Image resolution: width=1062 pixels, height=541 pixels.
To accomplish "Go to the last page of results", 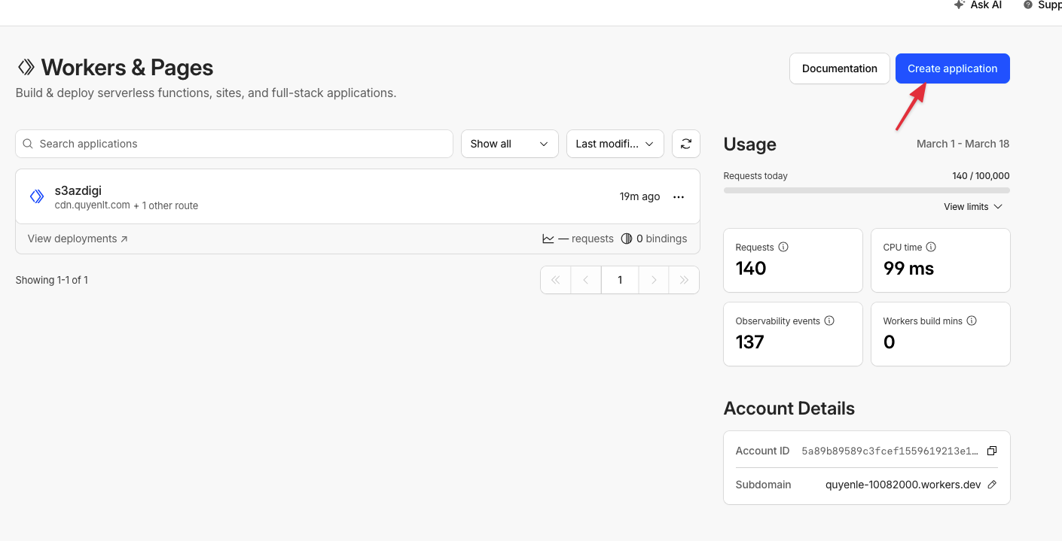I will click(x=684, y=280).
